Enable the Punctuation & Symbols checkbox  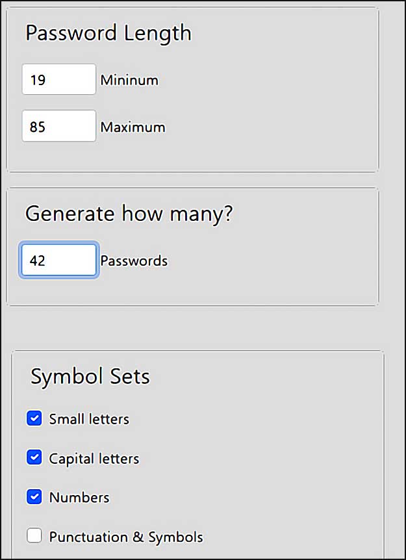point(34,536)
